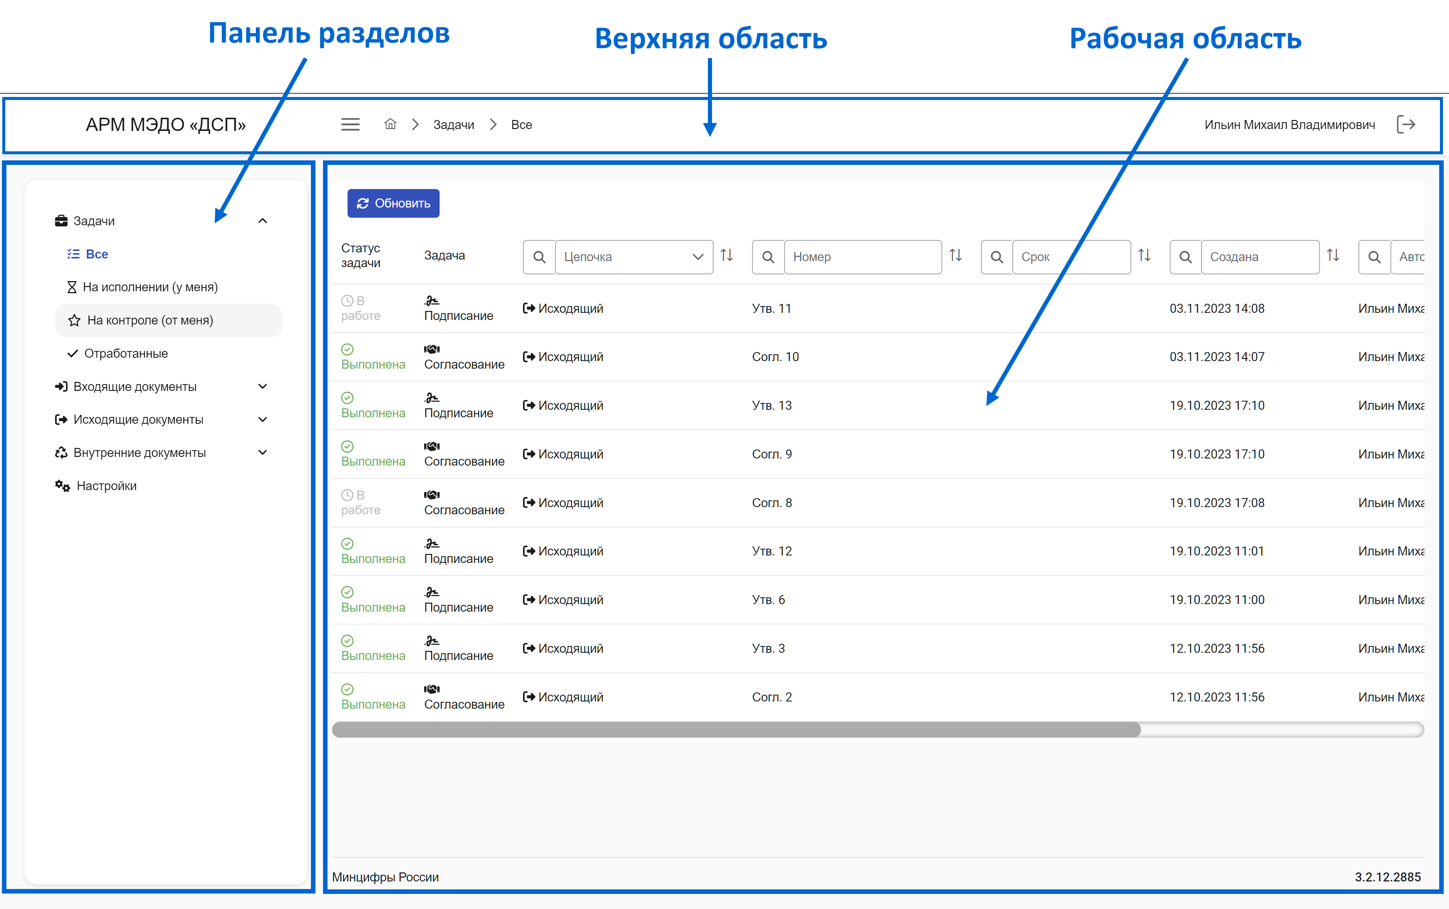The width and height of the screenshot is (1449, 909).
Task: Click the horizontal table scrollbar thumb
Action: pos(736,730)
